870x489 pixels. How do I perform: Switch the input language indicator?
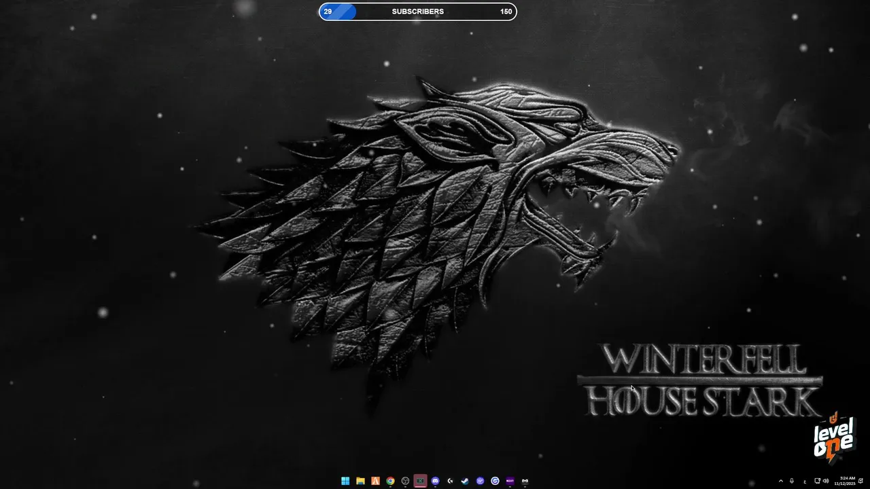[x=805, y=482]
